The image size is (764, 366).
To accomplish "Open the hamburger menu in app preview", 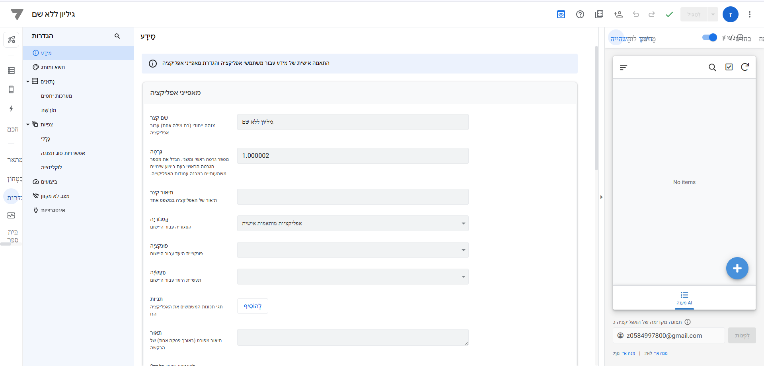I will pos(624,68).
